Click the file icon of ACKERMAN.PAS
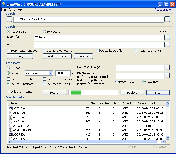The image size is (176, 154). click(11, 130)
